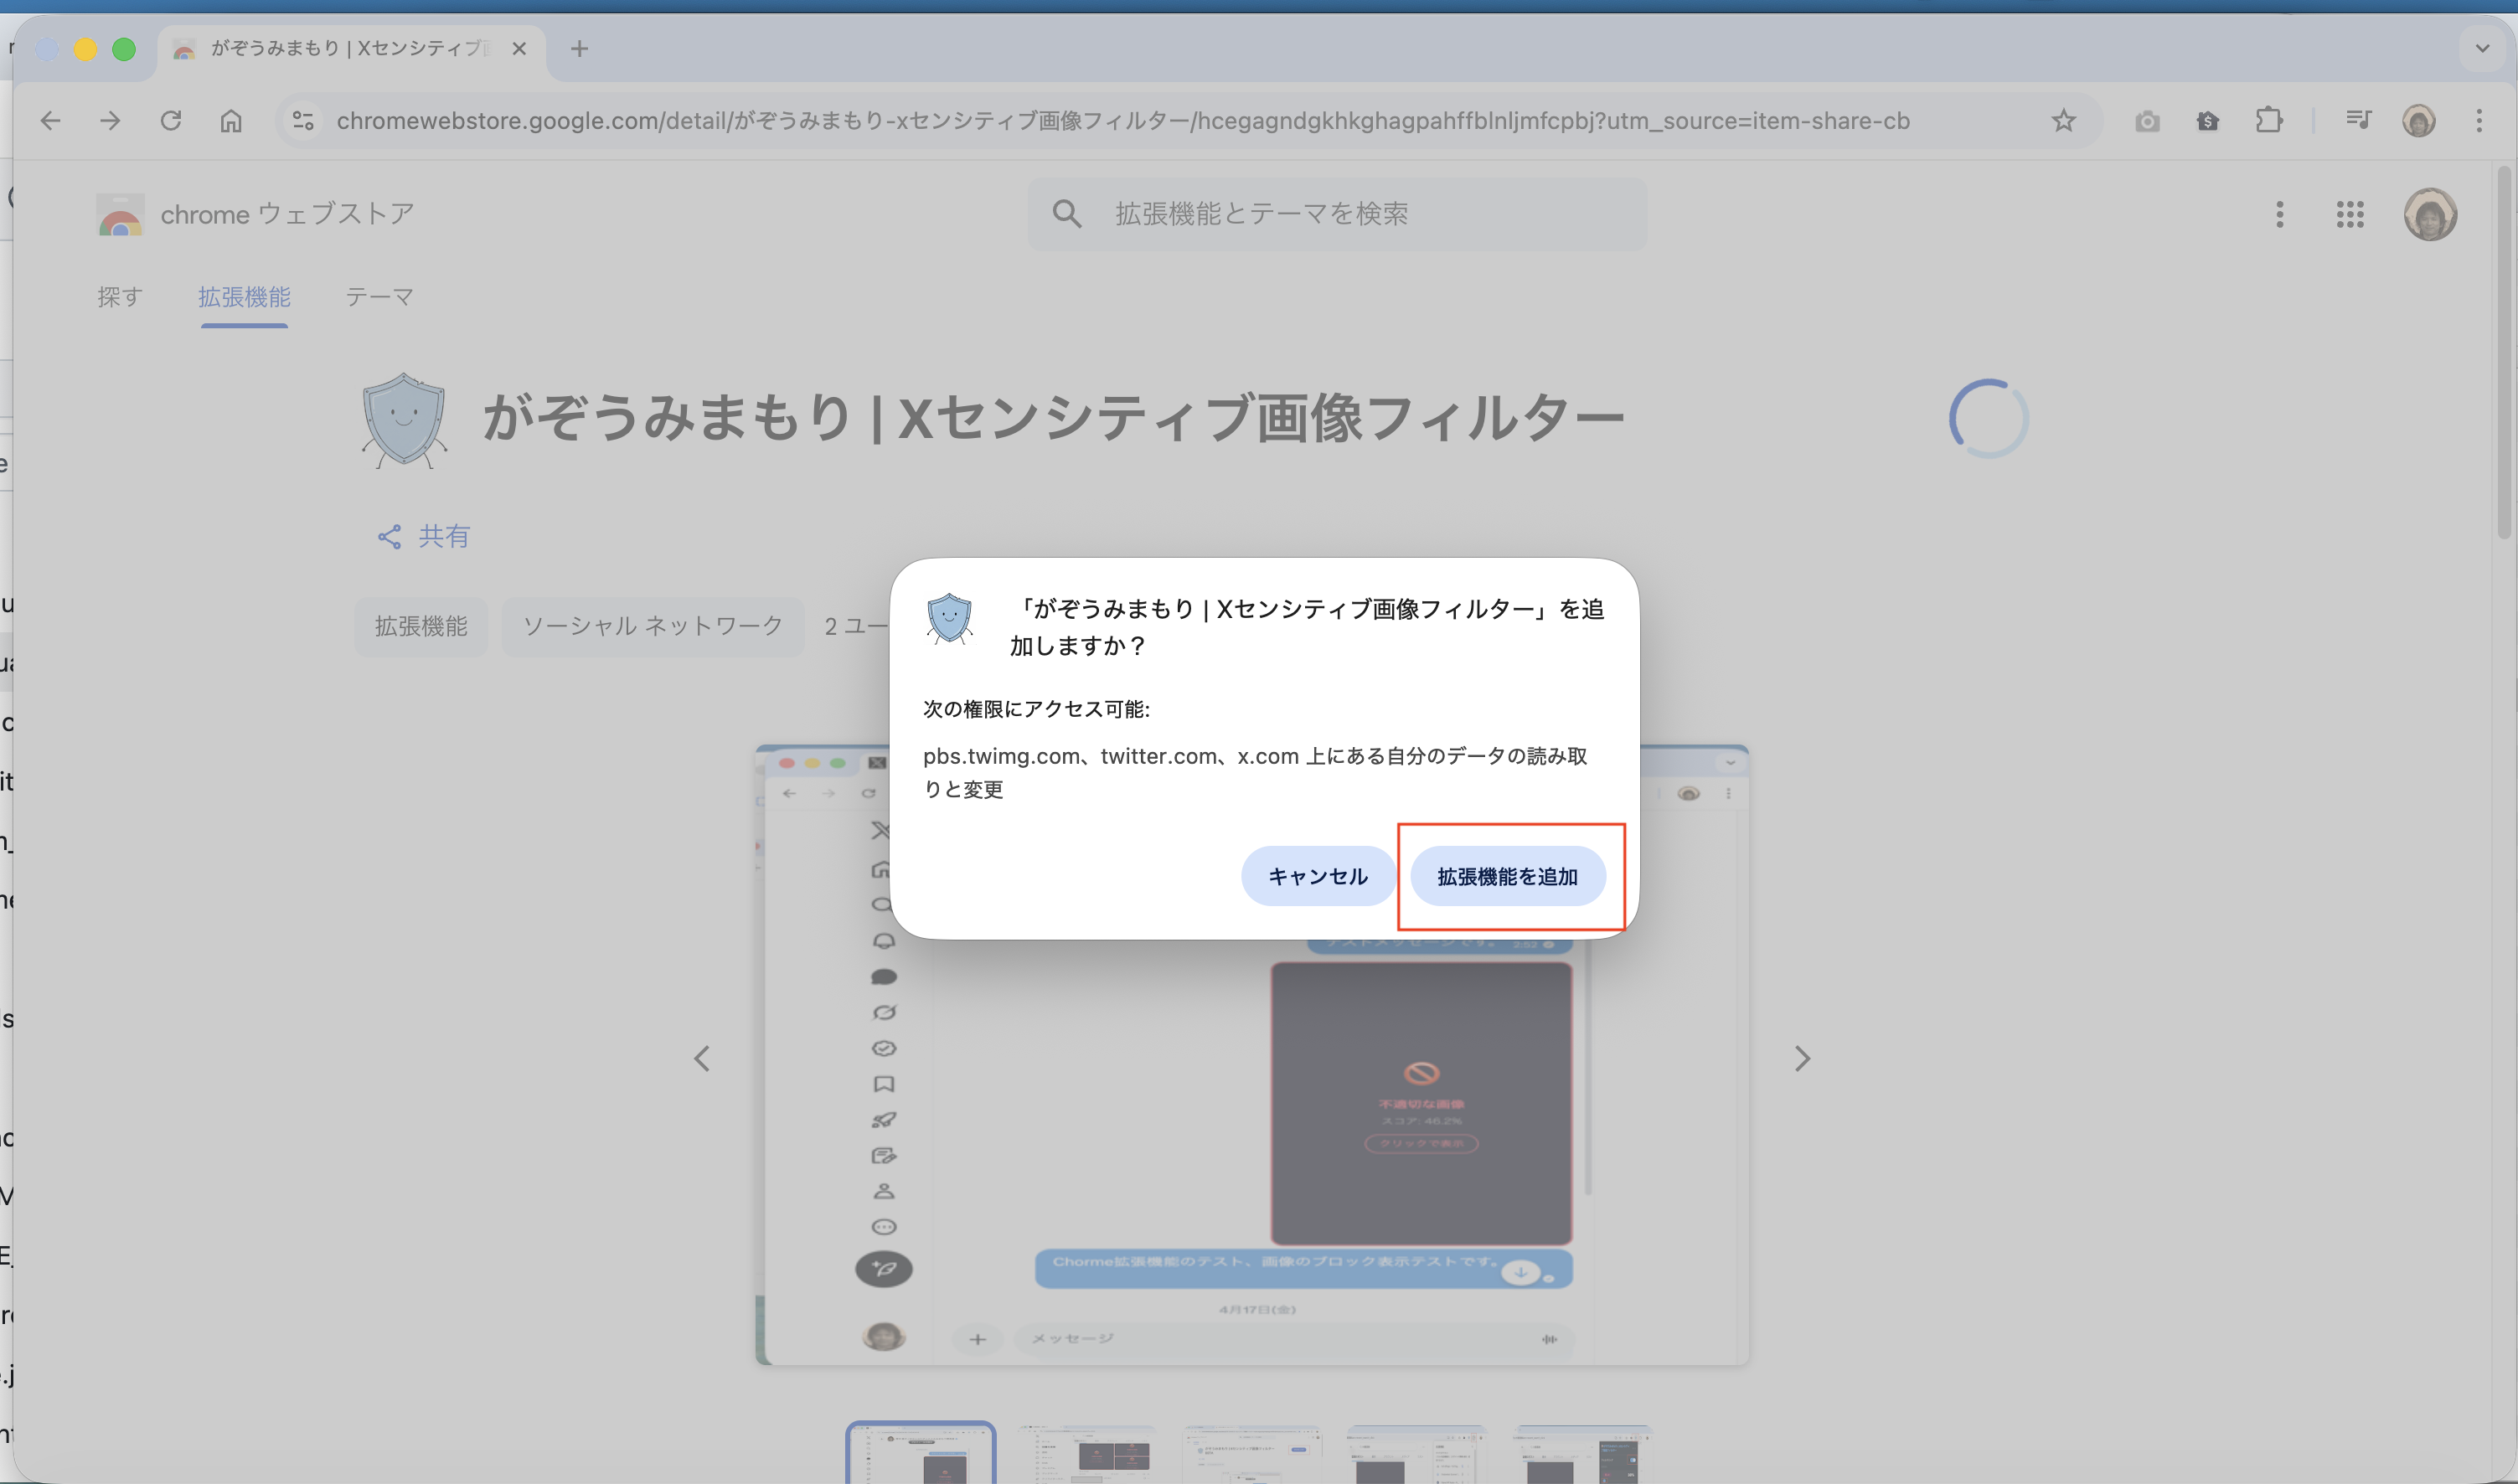Navigate back using the back arrow

pyautogui.click(x=50, y=120)
